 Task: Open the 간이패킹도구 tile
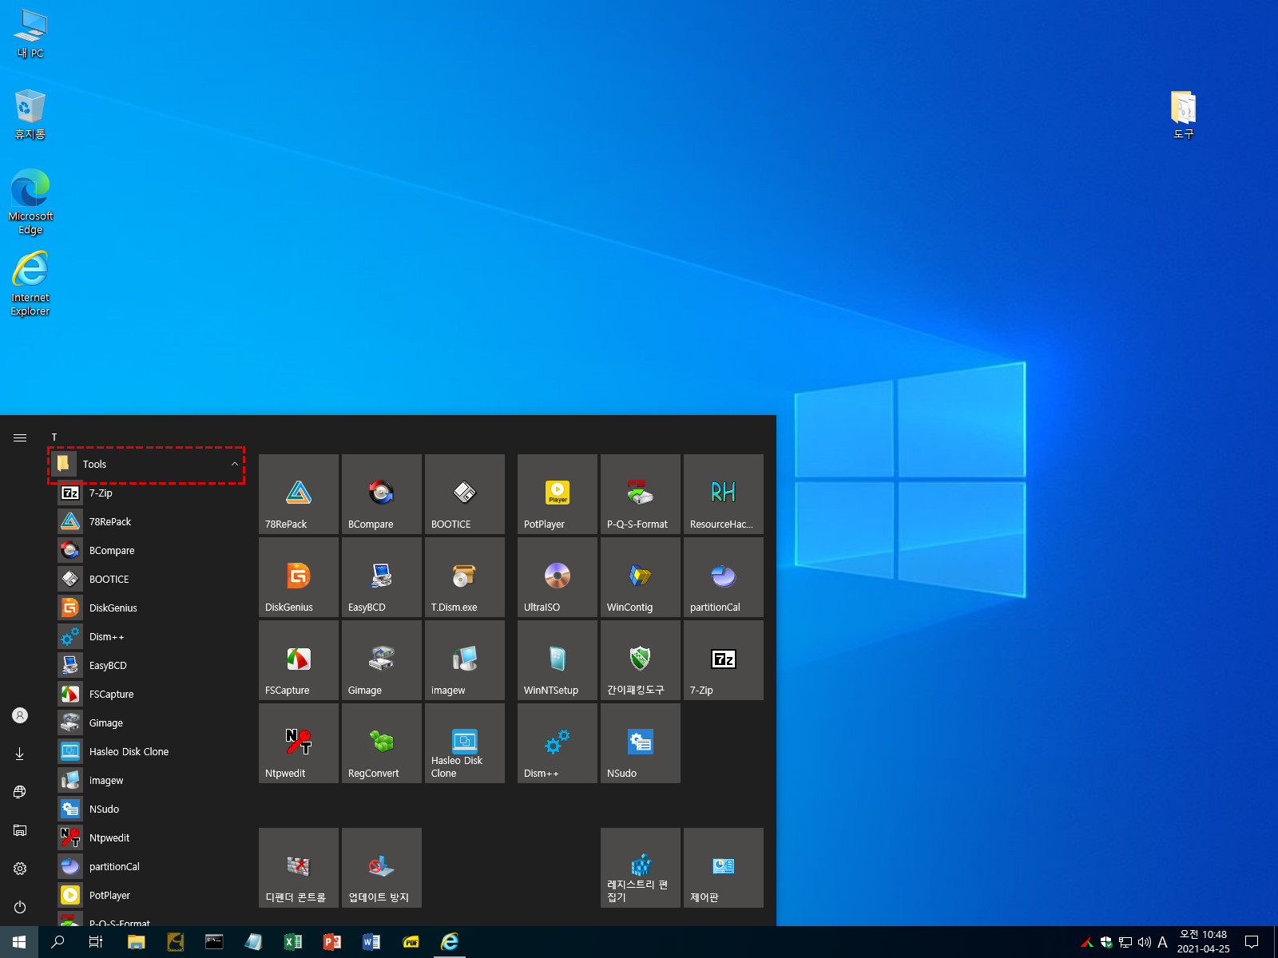pyautogui.click(x=641, y=660)
